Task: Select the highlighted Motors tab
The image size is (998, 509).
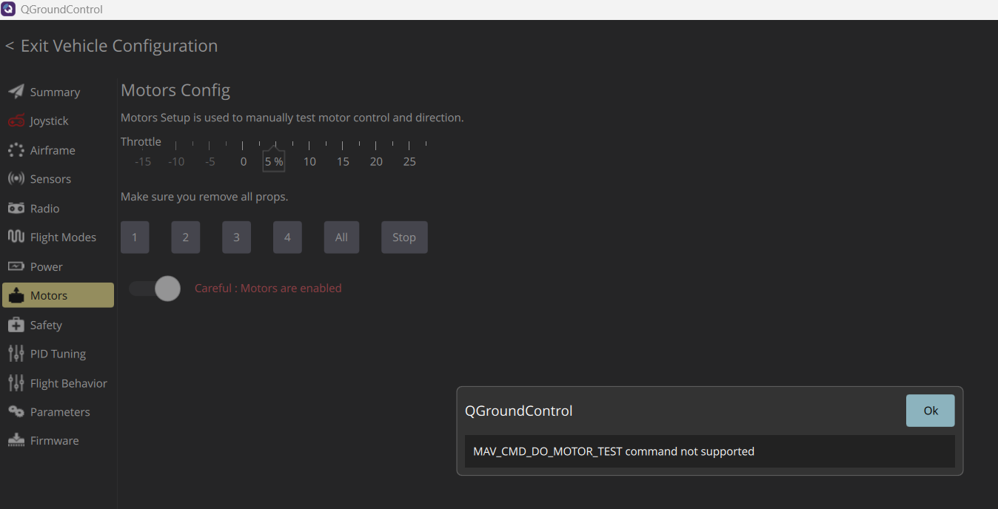Action: [58, 295]
